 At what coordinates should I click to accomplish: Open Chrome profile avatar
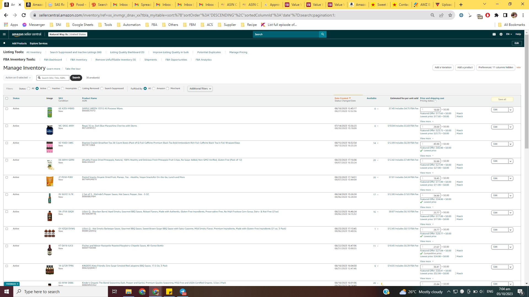pos(514,15)
